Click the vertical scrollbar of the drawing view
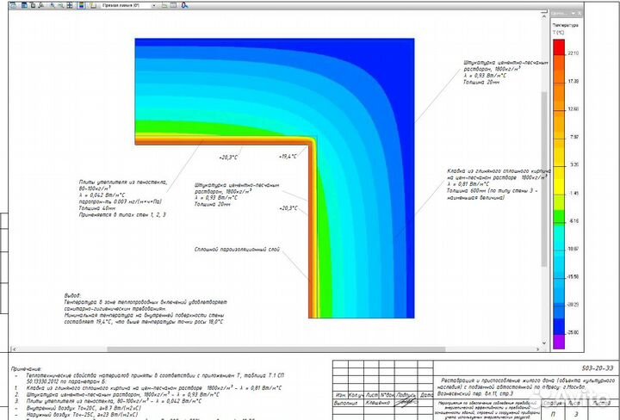This screenshot has width=620, height=420. [x=543, y=172]
